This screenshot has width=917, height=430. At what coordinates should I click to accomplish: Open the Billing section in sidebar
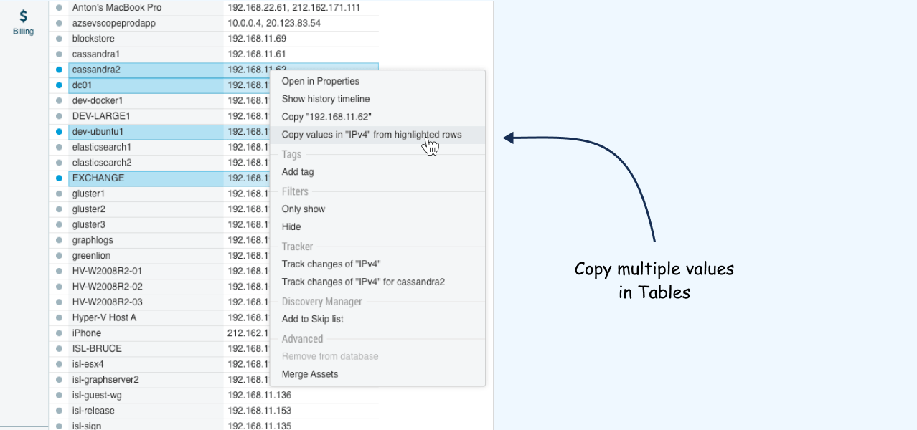pyautogui.click(x=23, y=22)
